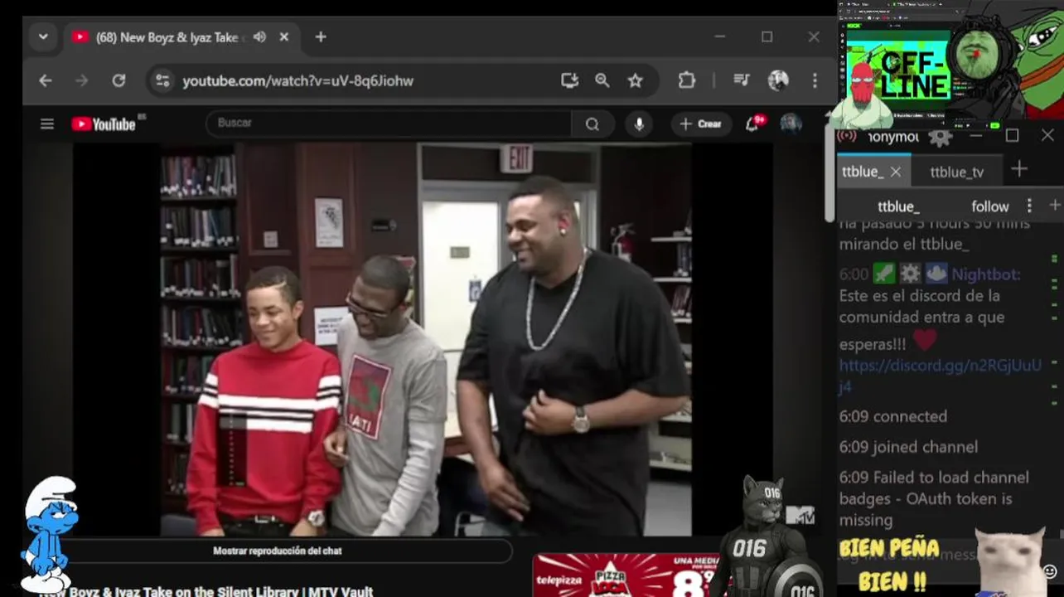Mute tab via speaker icon on tab

pos(259,37)
